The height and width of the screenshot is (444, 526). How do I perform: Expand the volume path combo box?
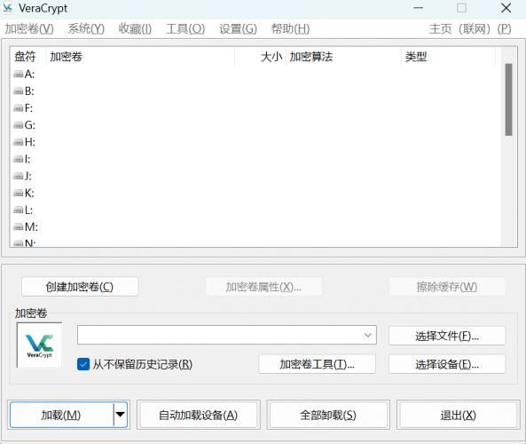[x=368, y=335]
